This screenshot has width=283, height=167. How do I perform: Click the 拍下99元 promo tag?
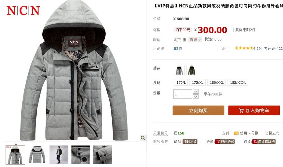point(183,30)
